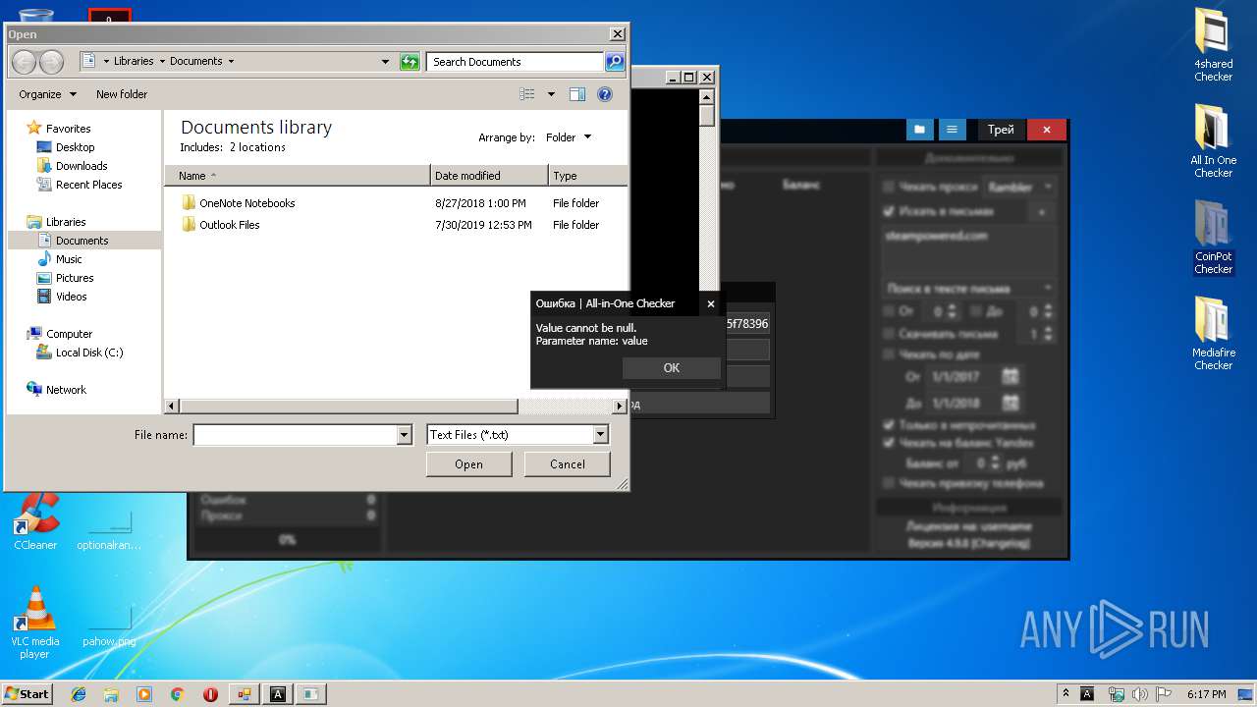Viewport: 1257px width, 707px height.
Task: Open Mediafire Checker desktop folder
Action: click(1213, 333)
